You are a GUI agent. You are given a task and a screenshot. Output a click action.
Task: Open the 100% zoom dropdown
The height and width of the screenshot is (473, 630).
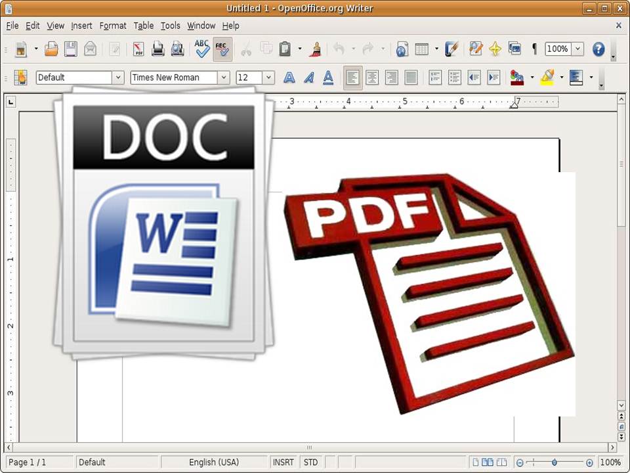[x=577, y=49]
